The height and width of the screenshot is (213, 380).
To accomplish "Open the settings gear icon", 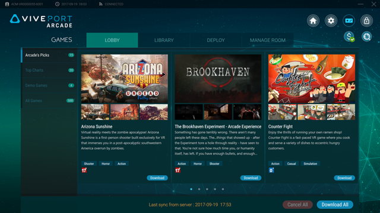I will point(331,21).
